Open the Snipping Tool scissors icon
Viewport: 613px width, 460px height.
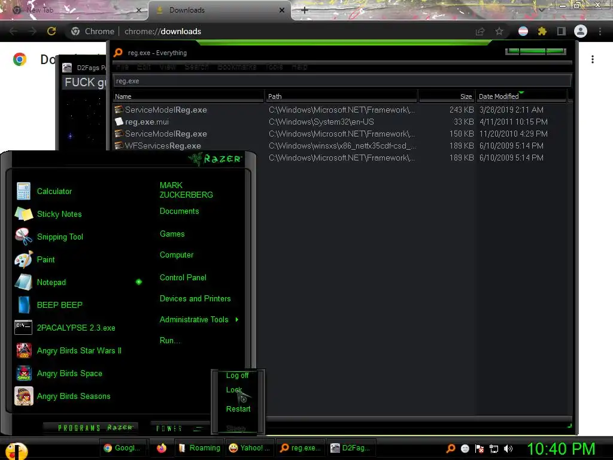[x=23, y=237]
